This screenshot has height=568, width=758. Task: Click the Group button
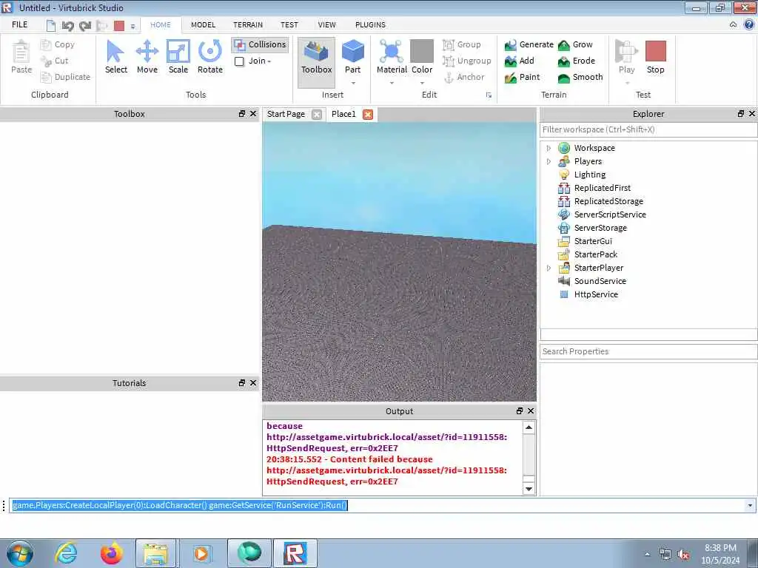click(462, 44)
